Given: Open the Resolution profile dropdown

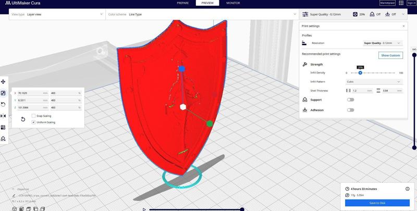Looking at the screenshot, I should coord(383,43).
